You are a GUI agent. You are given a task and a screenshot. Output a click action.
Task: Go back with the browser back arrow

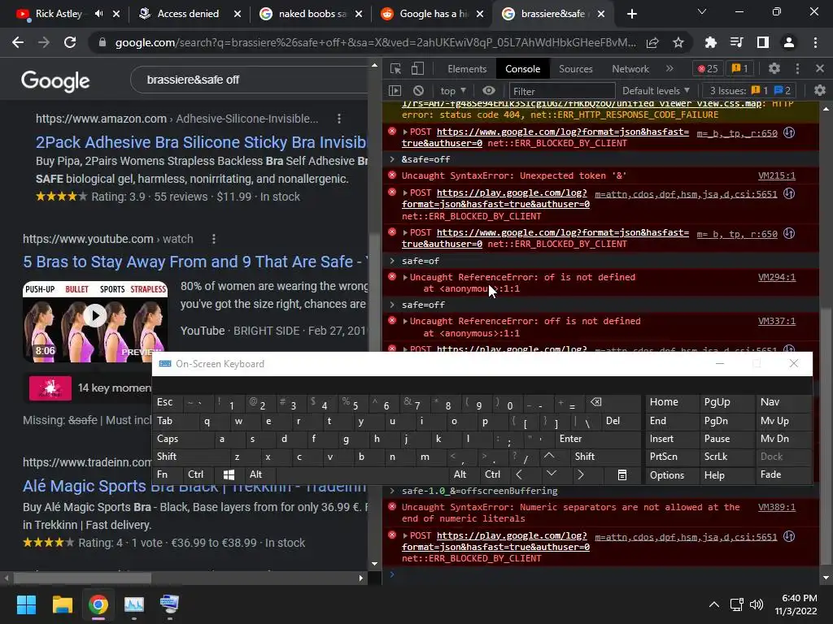coord(18,42)
